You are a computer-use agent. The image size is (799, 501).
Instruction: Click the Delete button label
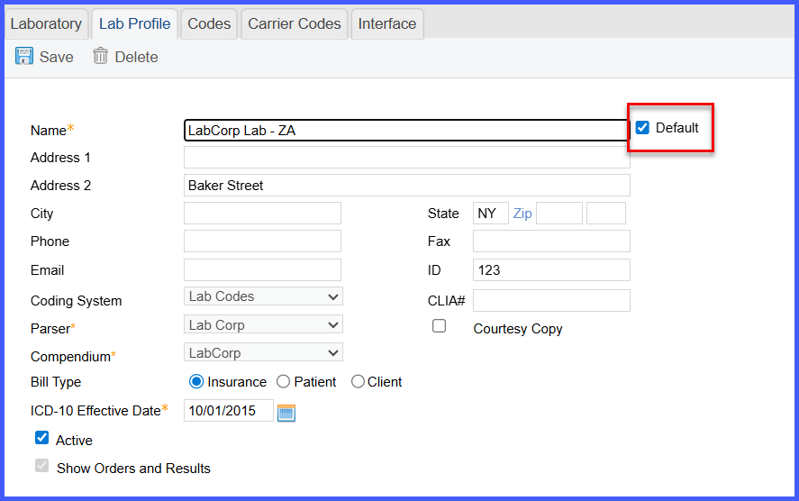(136, 57)
